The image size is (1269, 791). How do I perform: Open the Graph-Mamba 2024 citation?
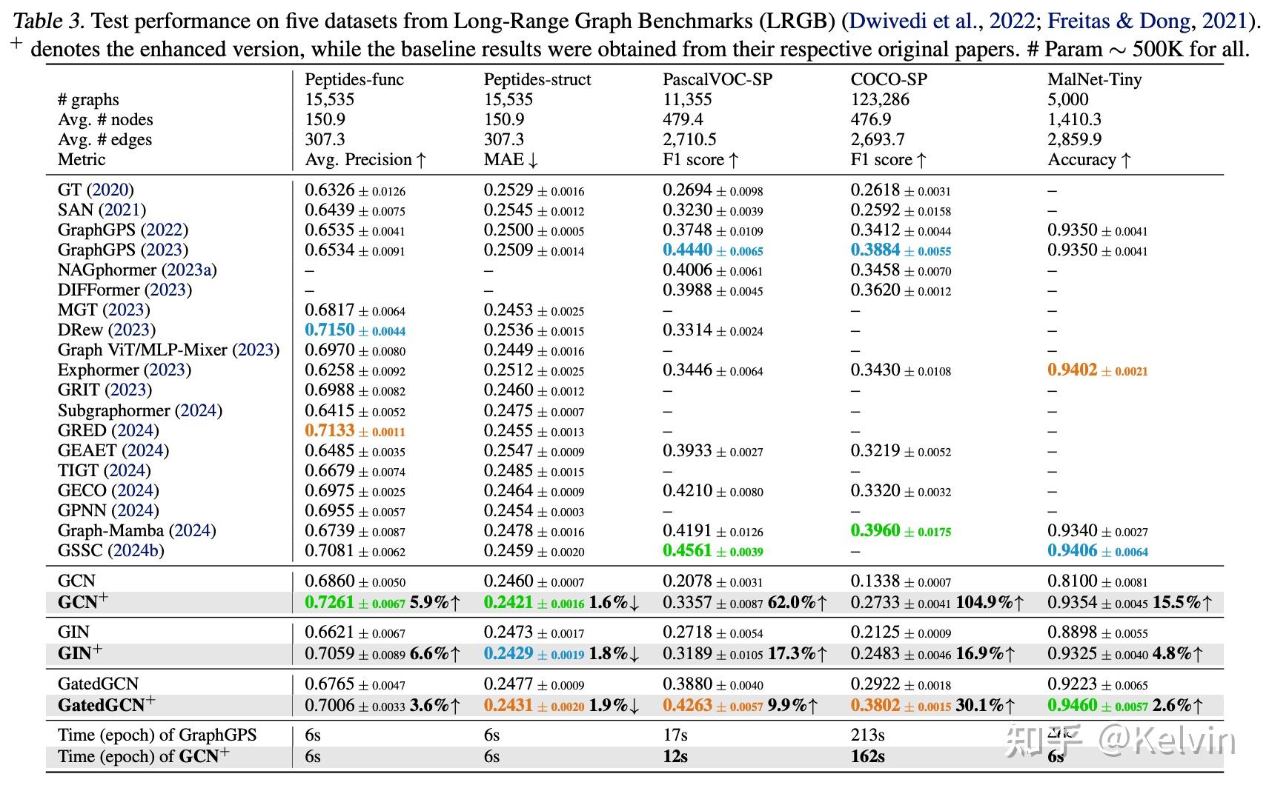193,530
